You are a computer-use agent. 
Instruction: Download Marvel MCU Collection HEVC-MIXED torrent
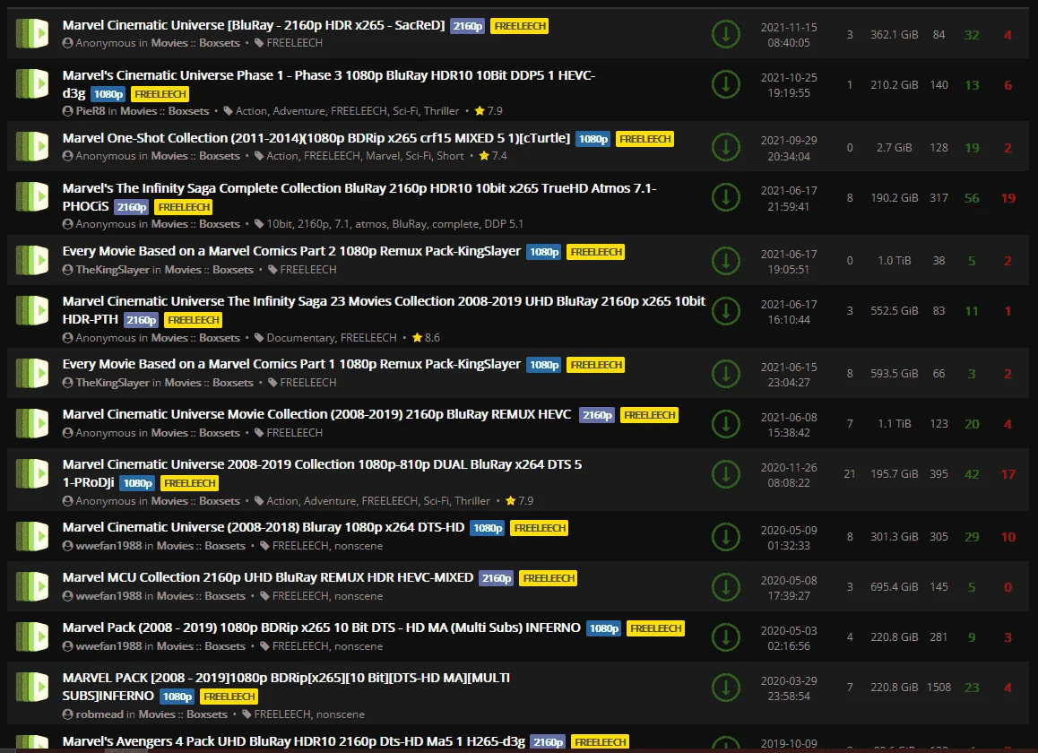(x=725, y=587)
